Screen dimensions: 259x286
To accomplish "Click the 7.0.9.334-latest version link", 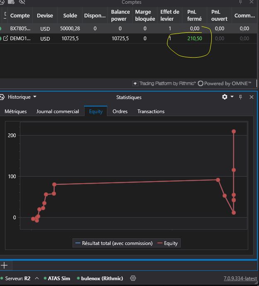I will [x=240, y=279].
